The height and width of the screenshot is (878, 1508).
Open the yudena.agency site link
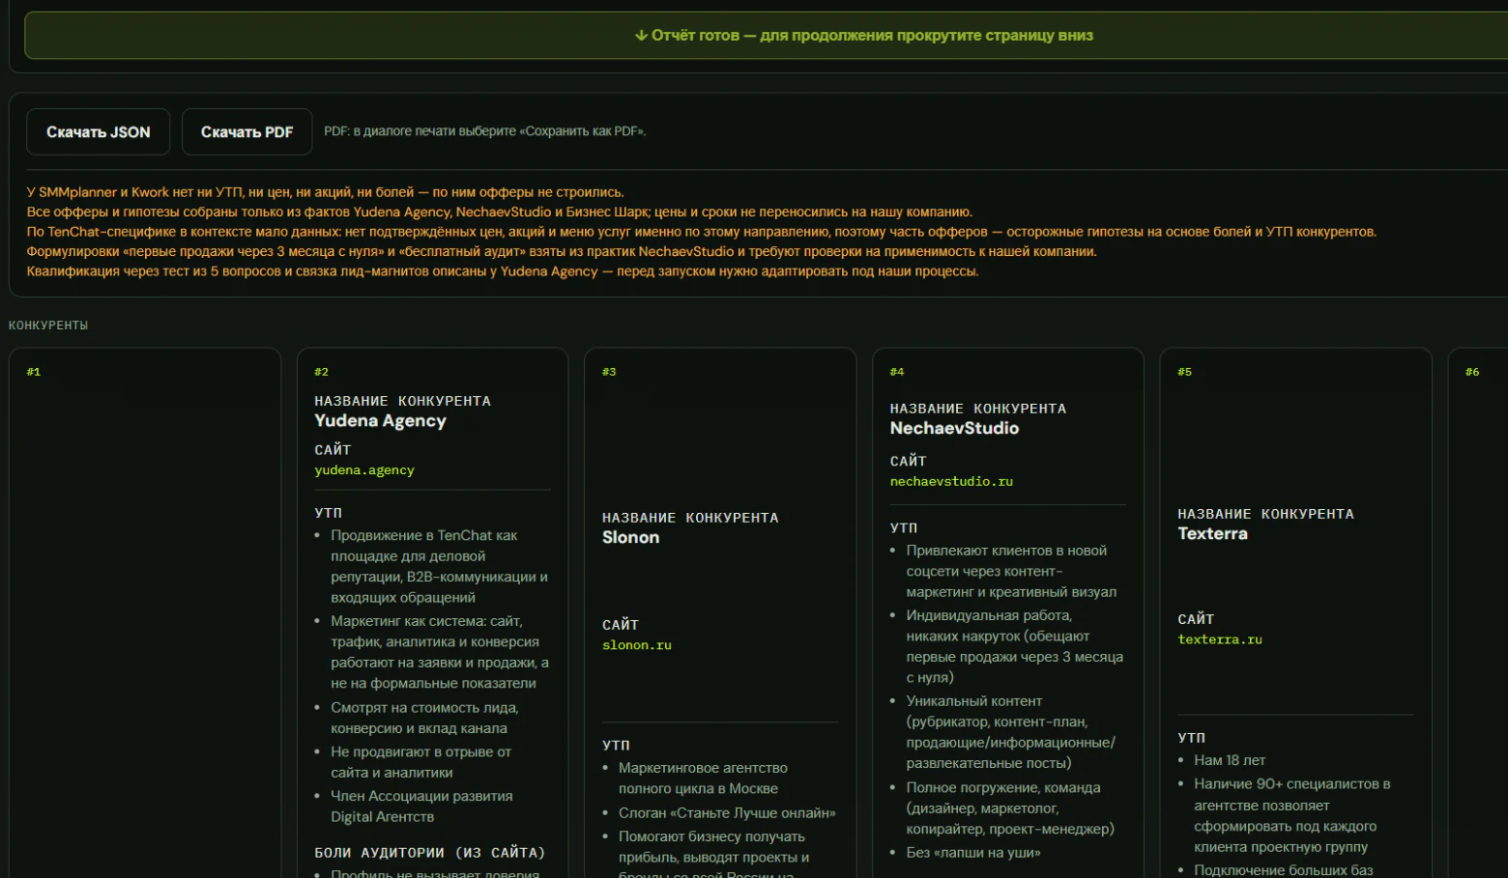click(364, 470)
